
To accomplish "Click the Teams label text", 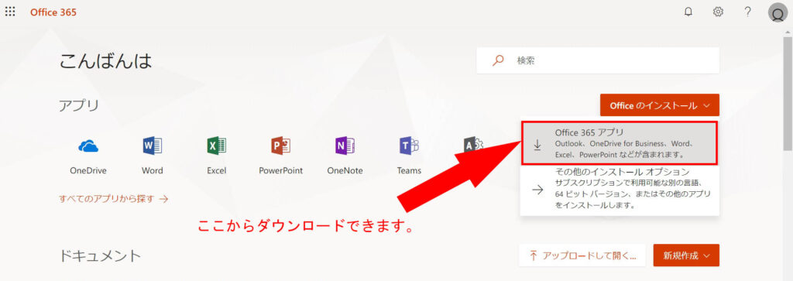I will click(409, 171).
